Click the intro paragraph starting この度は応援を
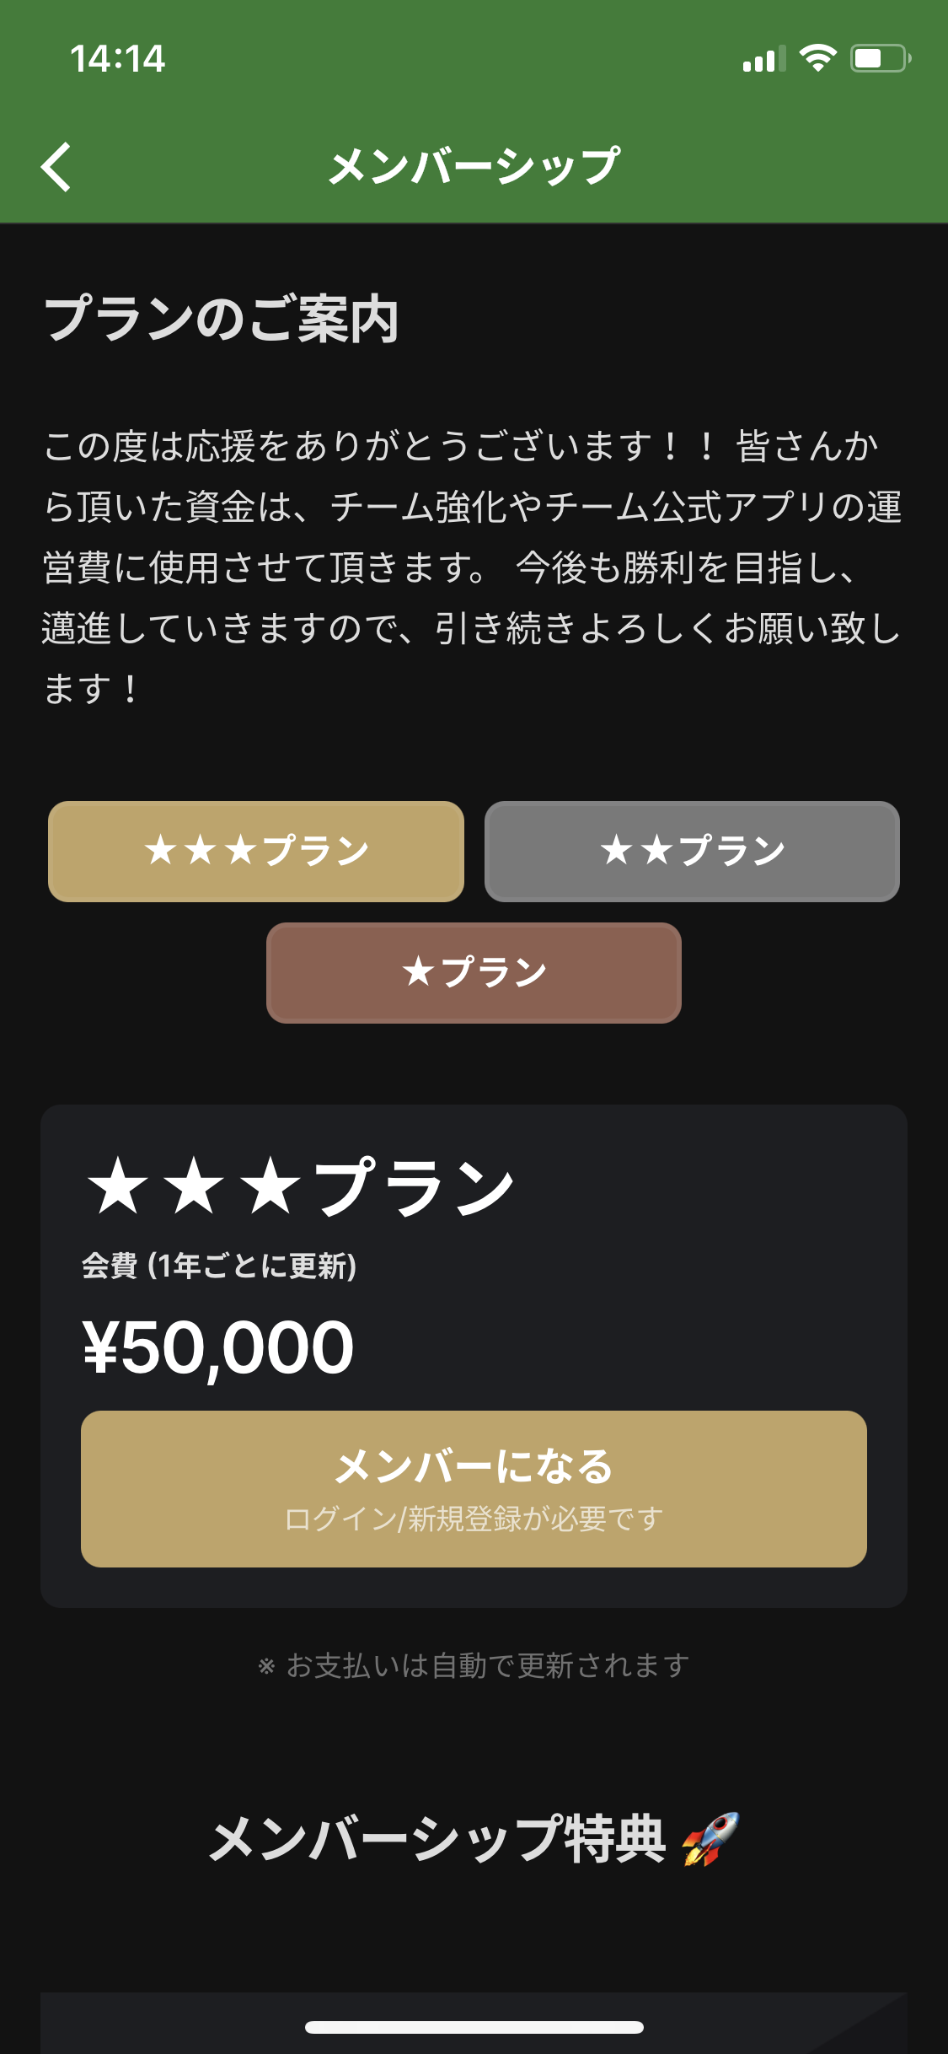Viewport: 948px width, 2054px height. tap(472, 567)
